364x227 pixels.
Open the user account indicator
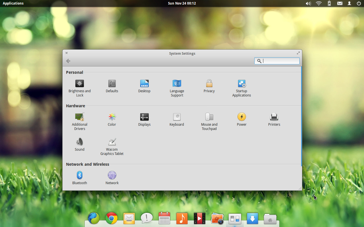coord(349,3)
